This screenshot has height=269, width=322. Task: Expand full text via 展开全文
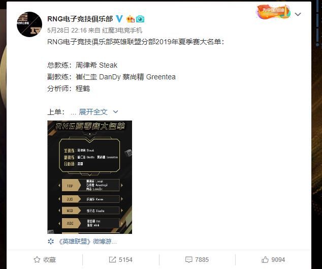tap(93, 112)
